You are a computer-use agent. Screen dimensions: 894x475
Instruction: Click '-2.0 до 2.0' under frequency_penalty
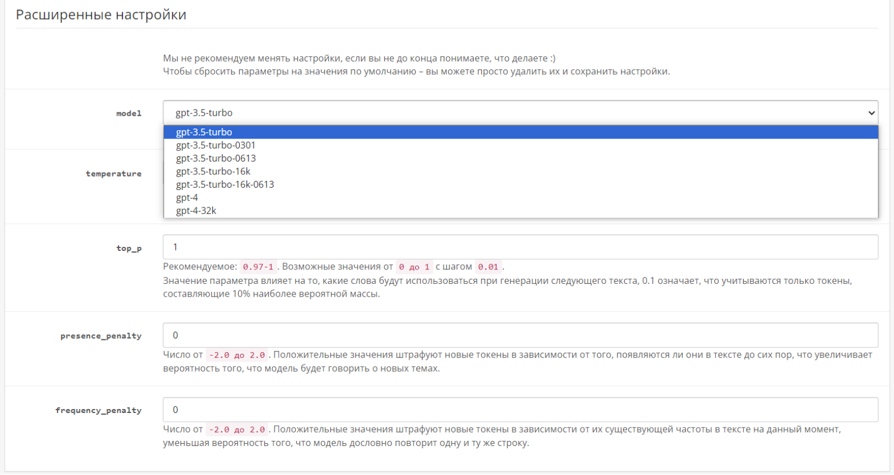237,430
